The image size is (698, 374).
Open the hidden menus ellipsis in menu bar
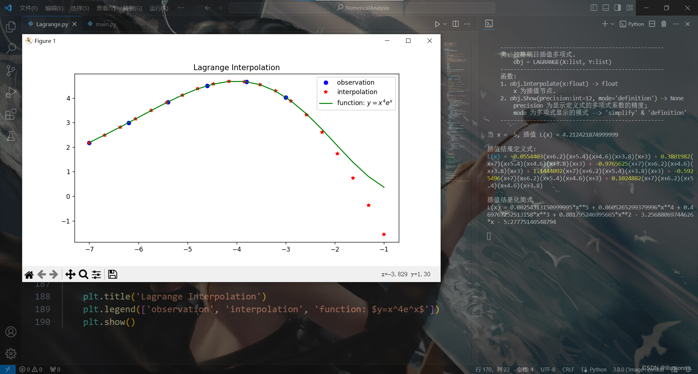[x=181, y=8]
